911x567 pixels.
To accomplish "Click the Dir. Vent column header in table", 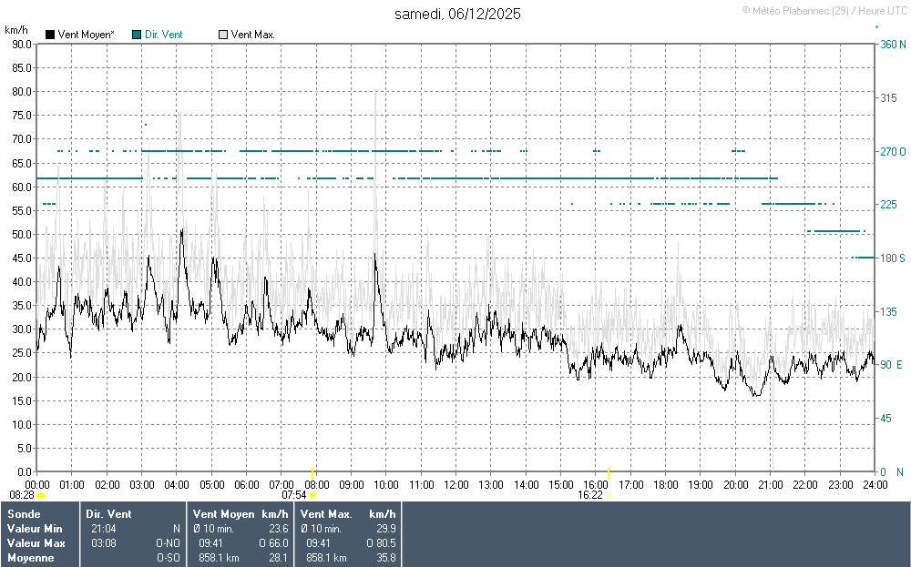I will click(108, 514).
